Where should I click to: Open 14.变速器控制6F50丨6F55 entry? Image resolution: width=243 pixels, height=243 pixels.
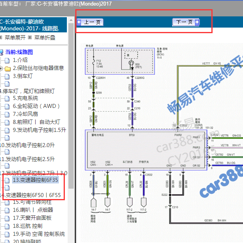point(30,195)
